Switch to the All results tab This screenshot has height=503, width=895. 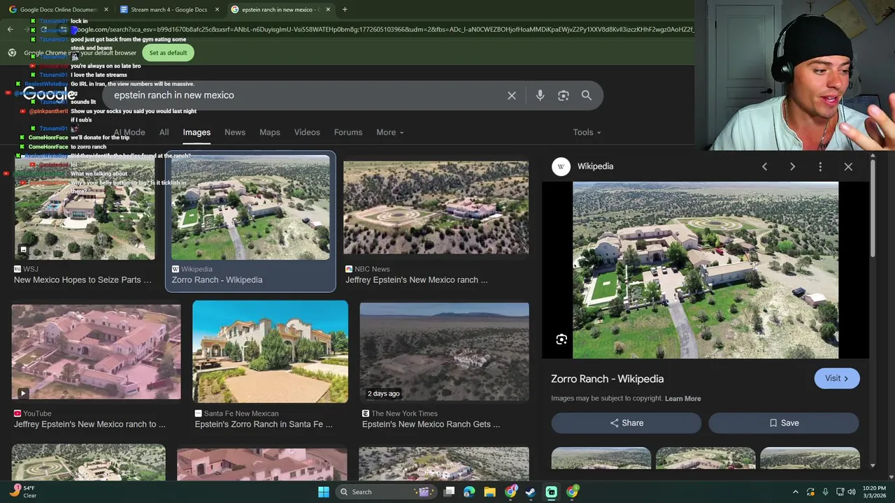[164, 132]
